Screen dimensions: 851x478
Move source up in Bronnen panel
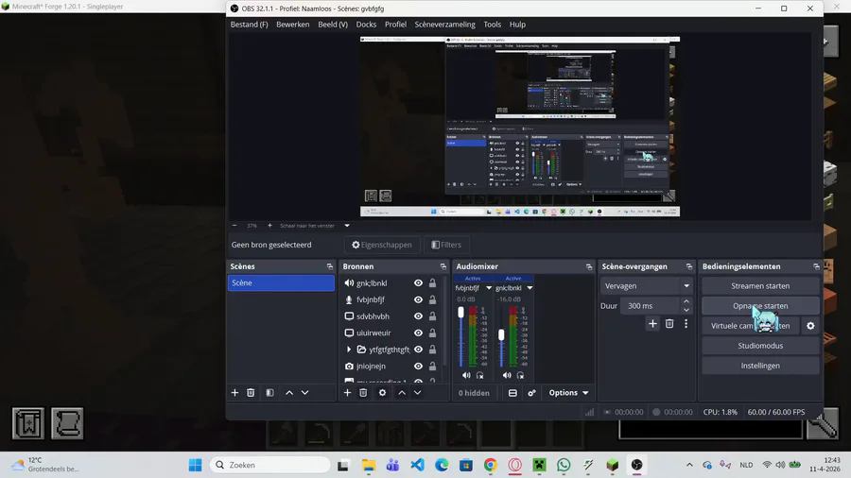pyautogui.click(x=402, y=392)
